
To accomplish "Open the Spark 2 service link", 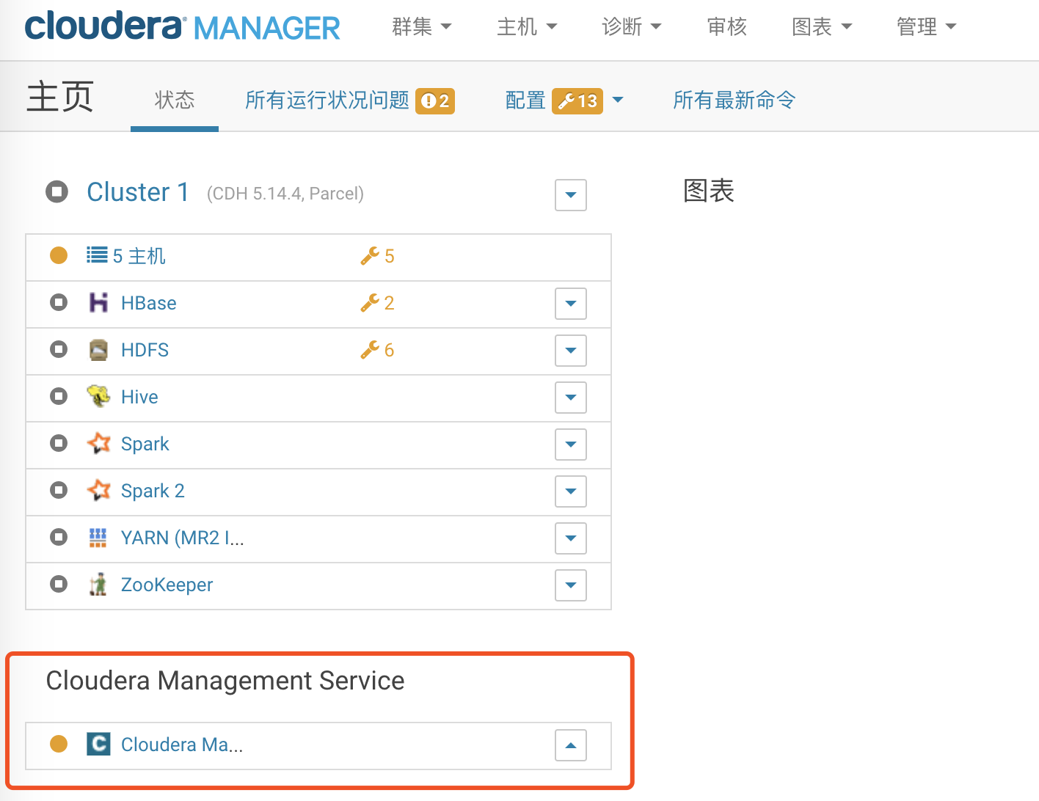I will [153, 491].
